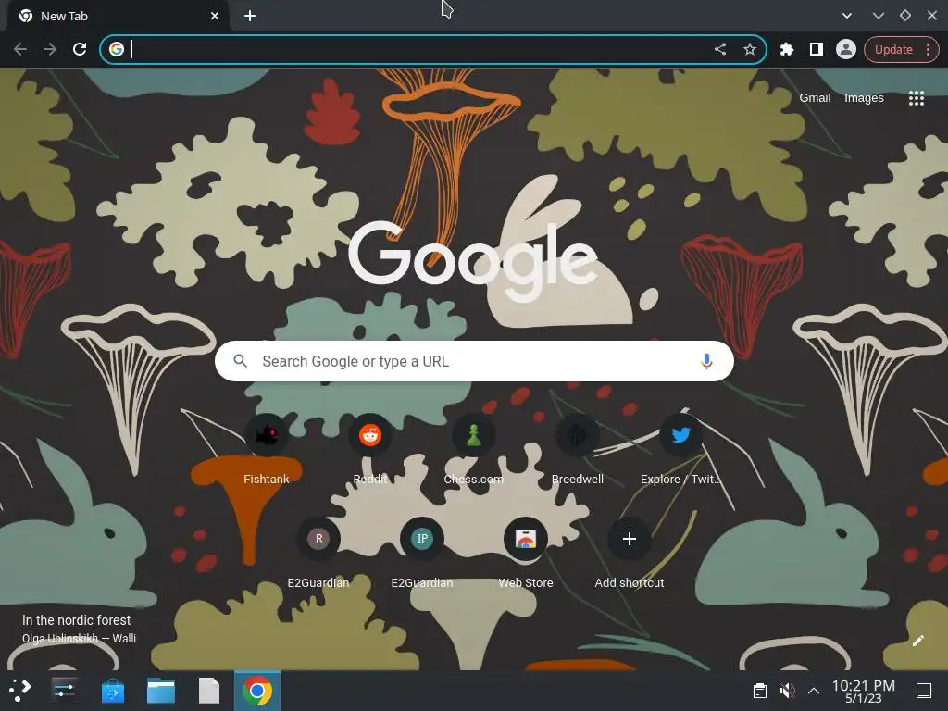Go back using the back arrow
Image resolution: width=948 pixels, height=711 pixels.
(20, 49)
